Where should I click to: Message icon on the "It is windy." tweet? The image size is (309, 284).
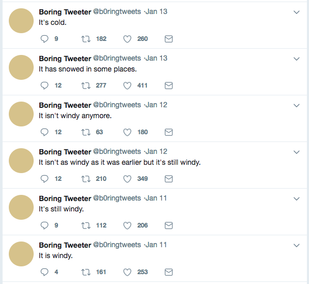169,272
